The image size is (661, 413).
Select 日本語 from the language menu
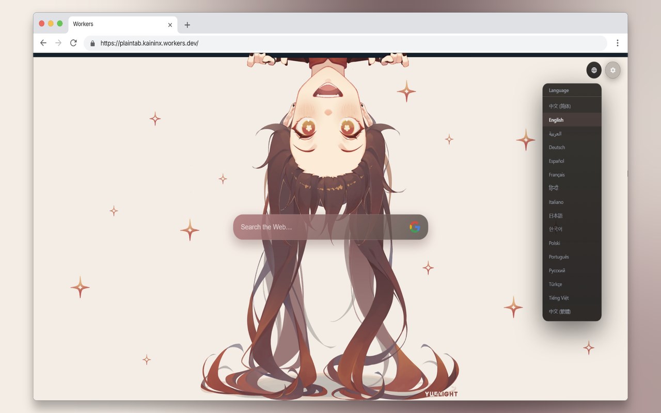[572, 216]
